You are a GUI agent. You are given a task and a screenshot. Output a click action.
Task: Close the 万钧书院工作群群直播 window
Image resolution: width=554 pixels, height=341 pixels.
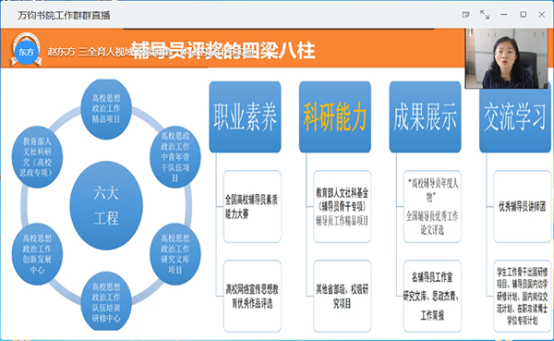click(542, 15)
